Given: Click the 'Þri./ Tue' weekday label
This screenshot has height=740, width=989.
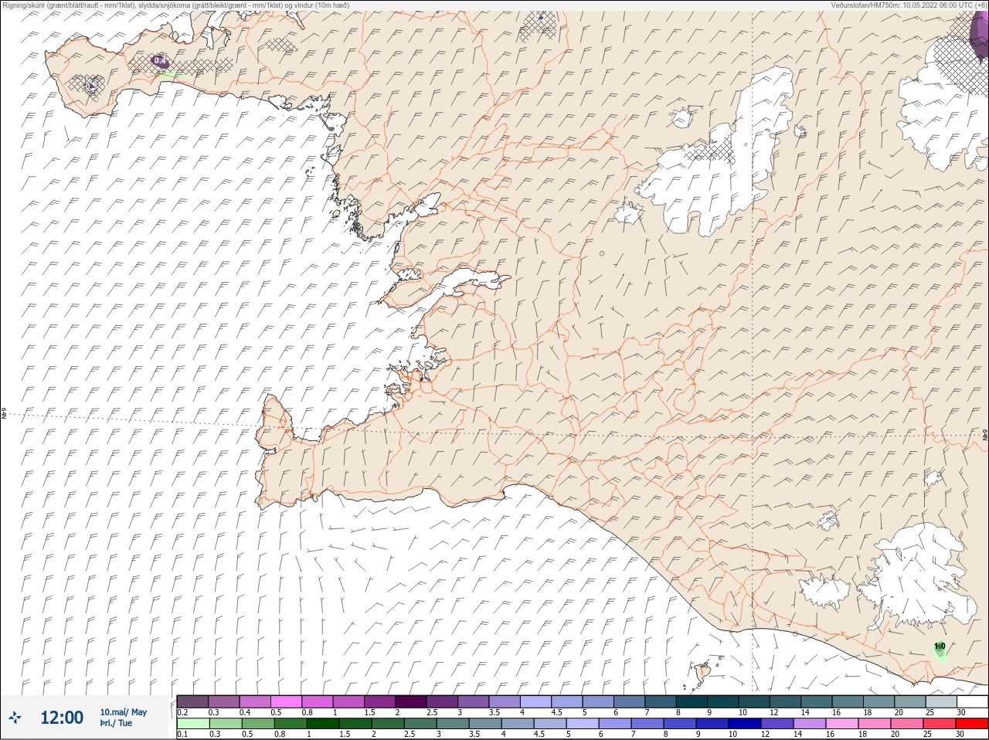Looking at the screenshot, I should (116, 723).
